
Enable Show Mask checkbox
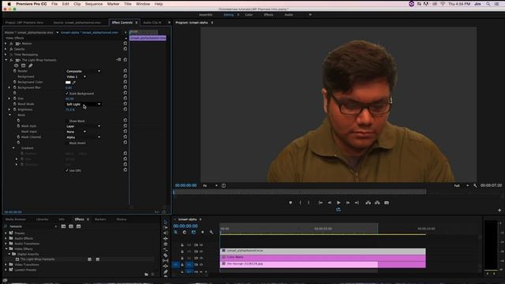pos(67,121)
